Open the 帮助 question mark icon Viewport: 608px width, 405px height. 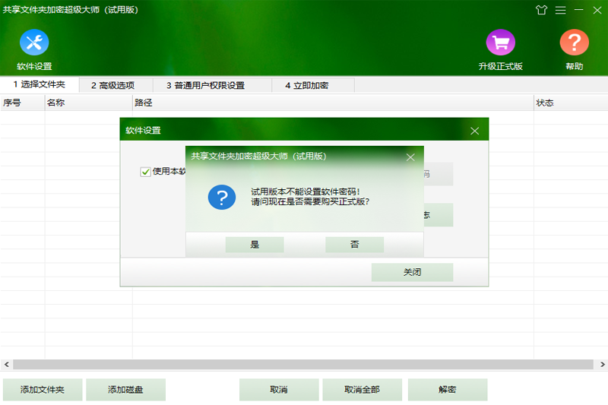click(574, 43)
